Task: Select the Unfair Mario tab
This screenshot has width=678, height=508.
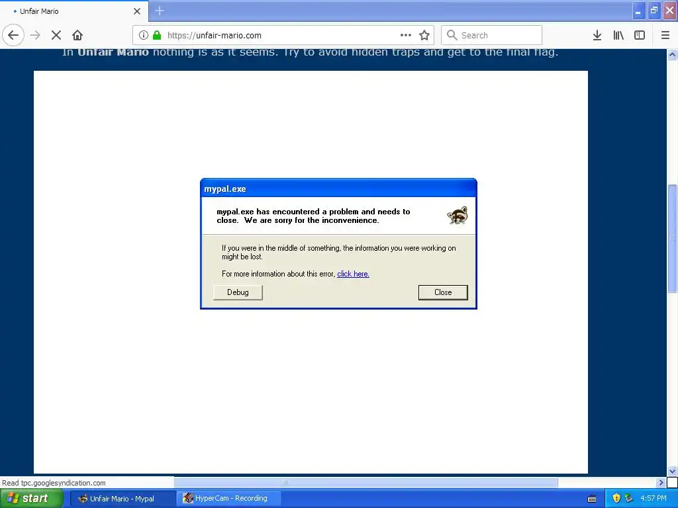Action: coord(74,11)
